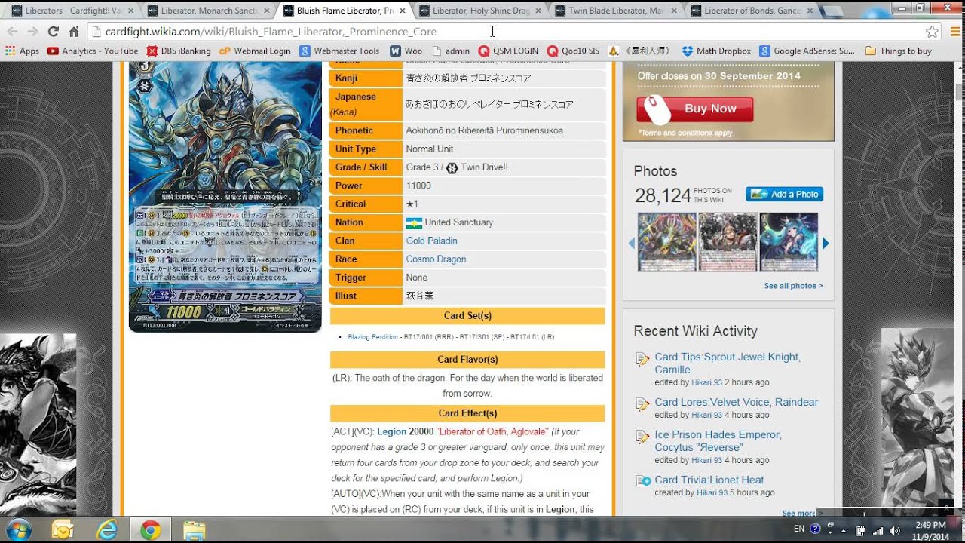Switch to the Liberator of Bonds tab
Viewport: 965px width, 543px height.
[x=752, y=11]
